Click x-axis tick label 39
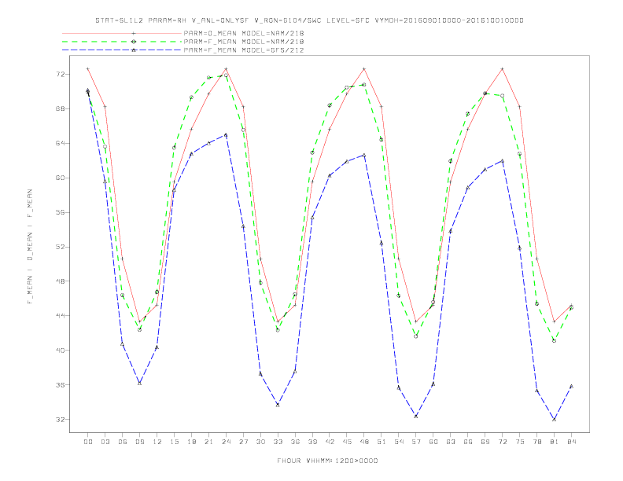The height and width of the screenshot is (481, 623). point(312,442)
